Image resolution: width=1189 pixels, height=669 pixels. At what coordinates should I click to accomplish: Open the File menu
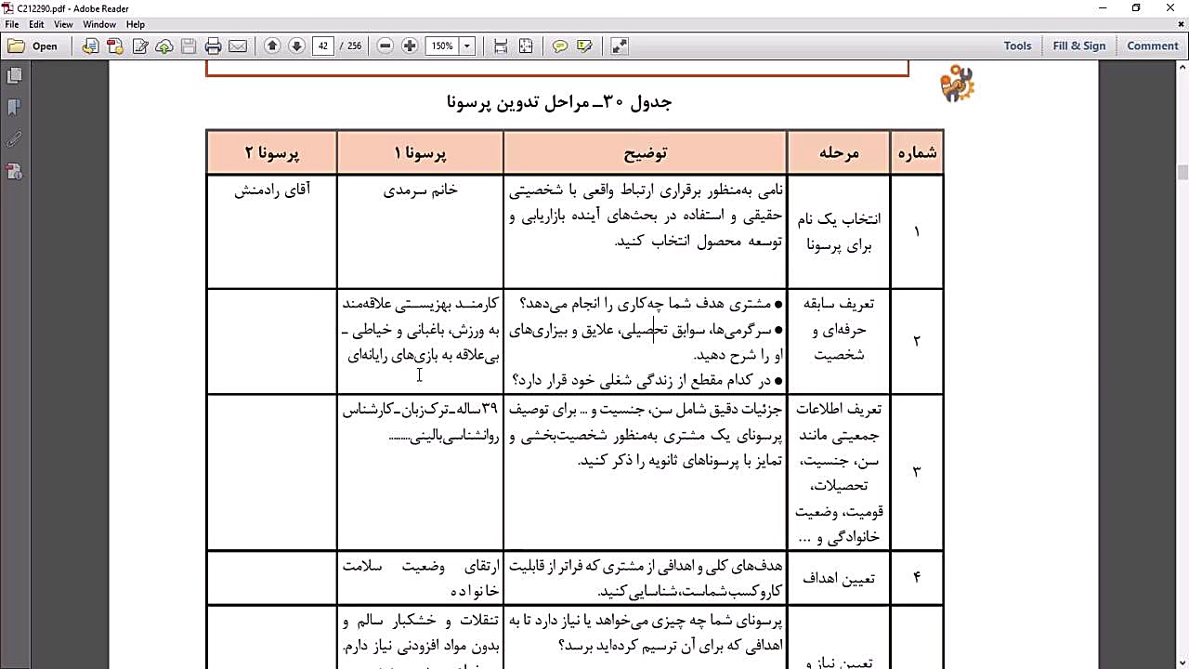12,24
